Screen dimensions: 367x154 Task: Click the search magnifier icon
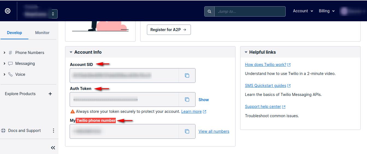[209, 11]
